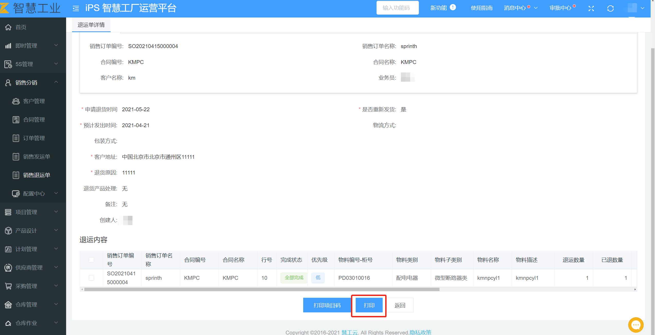The height and width of the screenshot is (335, 655).
Task: Open 客户管理 in the sidebar
Action: (34, 101)
